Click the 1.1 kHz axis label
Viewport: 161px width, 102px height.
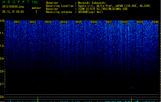click(x=2, y=33)
